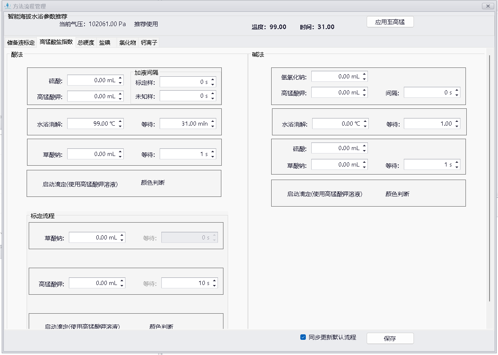Switch to the 总硬度 tab
Image resolution: width=498 pixels, height=355 pixels.
click(85, 43)
